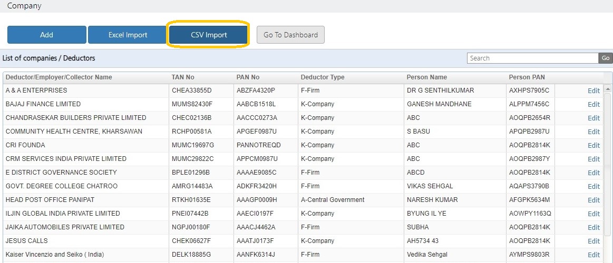Edit JESUS CALLS deductor entry
Viewport: 613px width, 263px height.
click(593, 241)
